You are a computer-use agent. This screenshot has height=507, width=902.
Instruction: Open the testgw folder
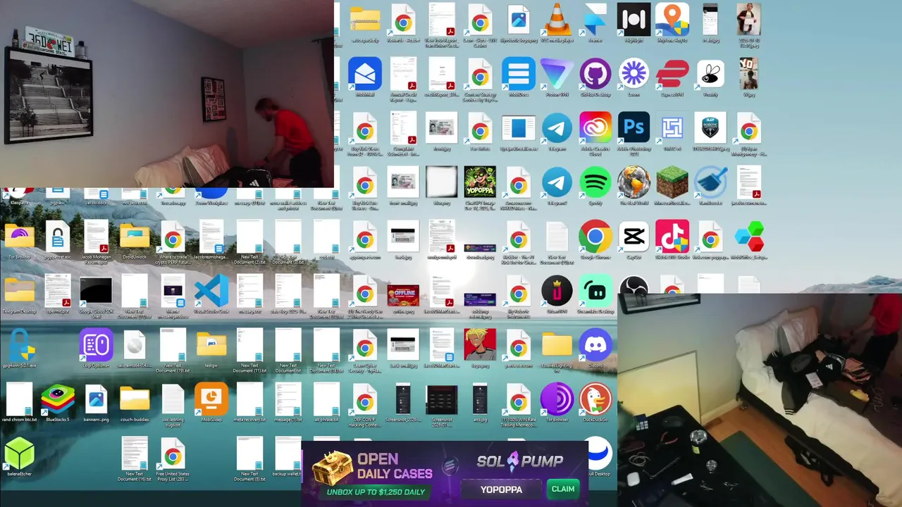pyautogui.click(x=211, y=345)
